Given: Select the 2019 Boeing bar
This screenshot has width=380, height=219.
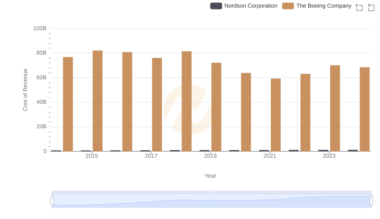Looking at the screenshot, I should coord(217,107).
